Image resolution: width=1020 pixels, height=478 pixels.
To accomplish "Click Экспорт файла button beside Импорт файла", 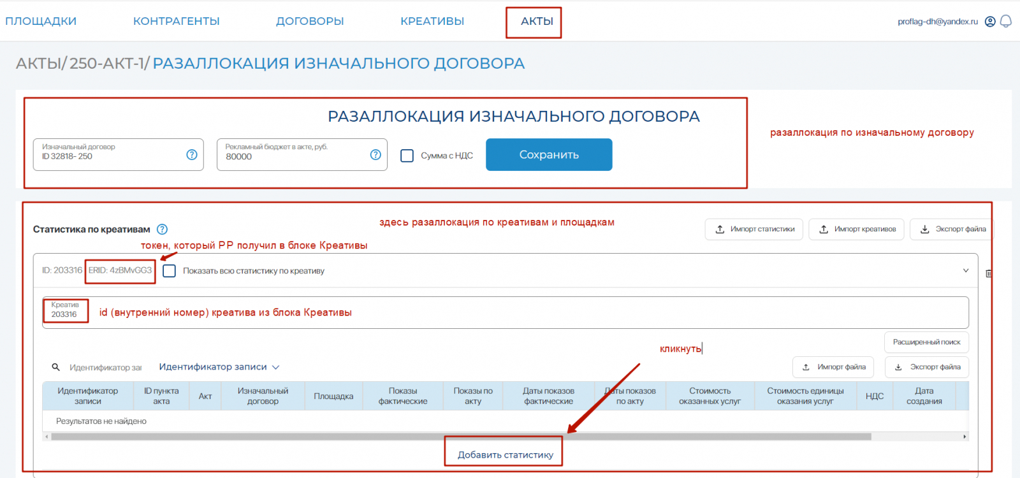I will 927,367.
